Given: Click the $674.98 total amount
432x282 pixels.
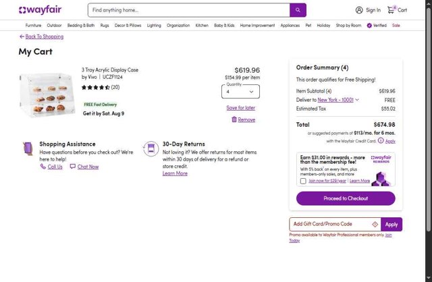Looking at the screenshot, I should click(x=384, y=125).
